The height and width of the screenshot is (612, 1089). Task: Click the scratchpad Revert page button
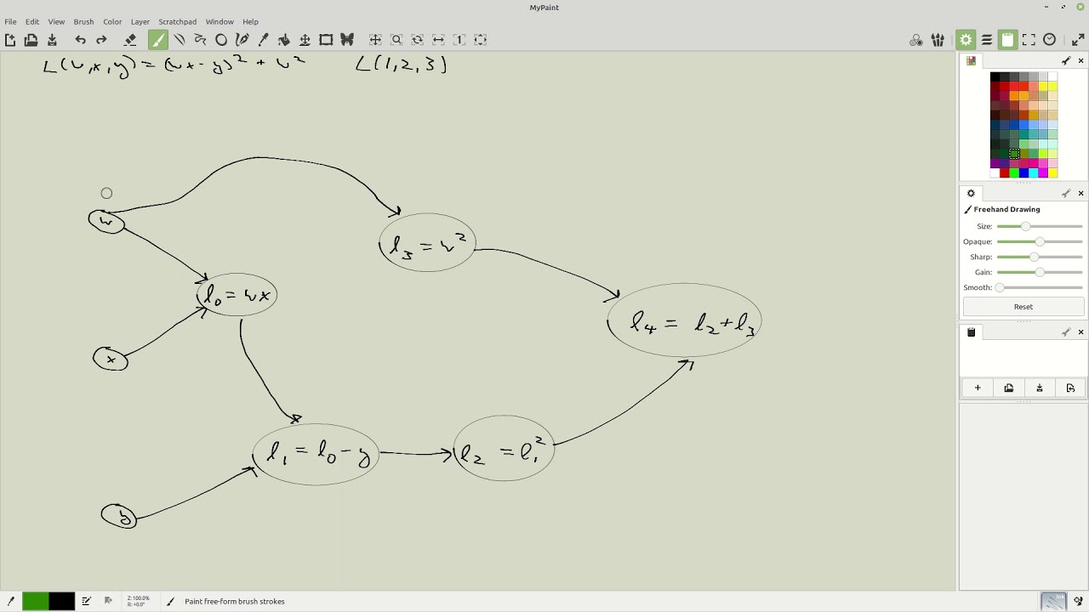1070,388
